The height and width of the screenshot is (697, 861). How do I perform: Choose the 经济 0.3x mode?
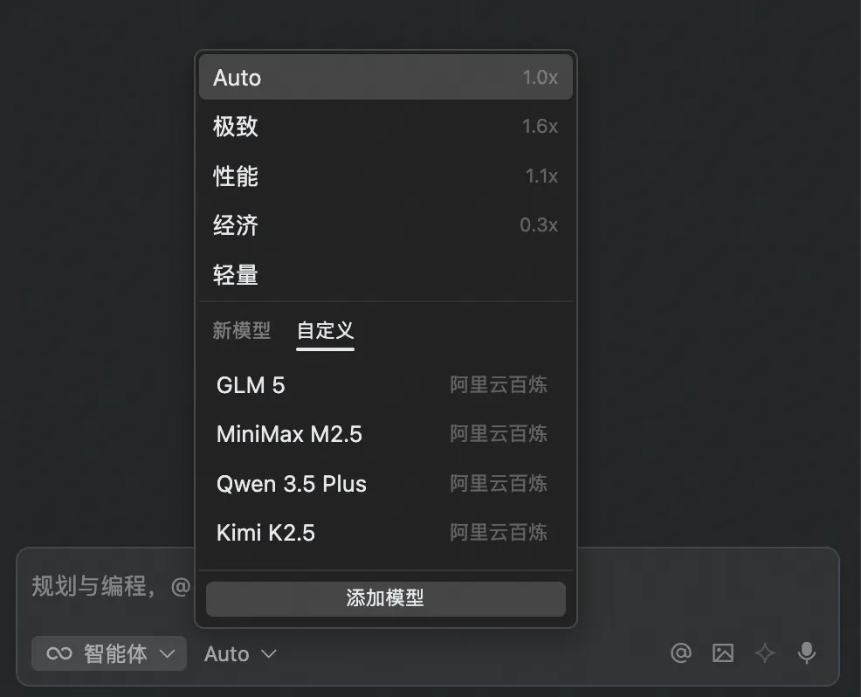pos(385,224)
